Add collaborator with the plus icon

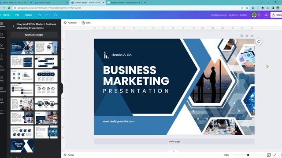click(x=259, y=15)
